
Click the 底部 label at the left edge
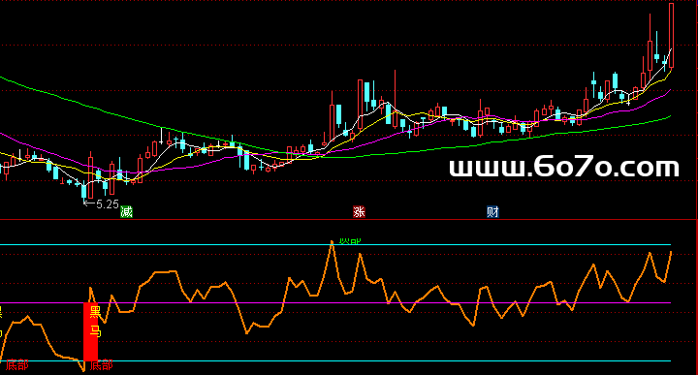tap(16, 365)
